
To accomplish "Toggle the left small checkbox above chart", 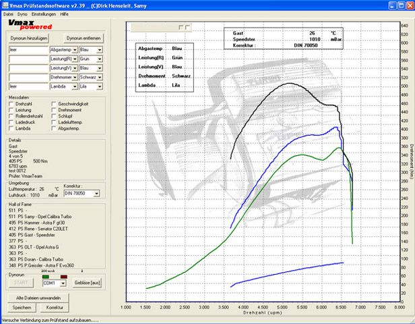I will (x=181, y=27).
